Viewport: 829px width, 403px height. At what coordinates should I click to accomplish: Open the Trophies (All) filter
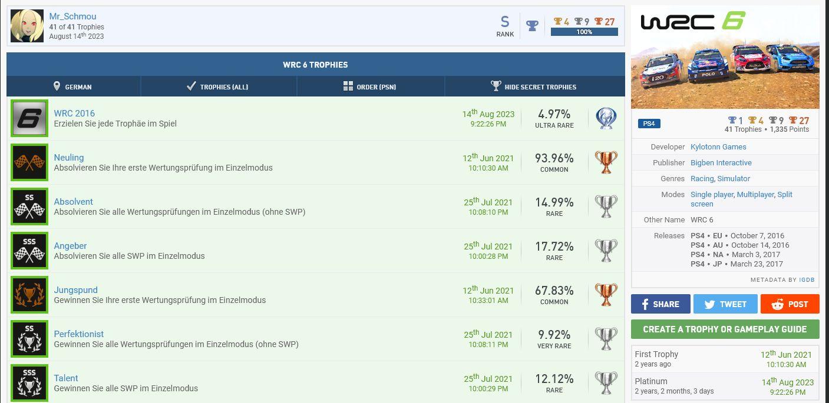pos(218,86)
